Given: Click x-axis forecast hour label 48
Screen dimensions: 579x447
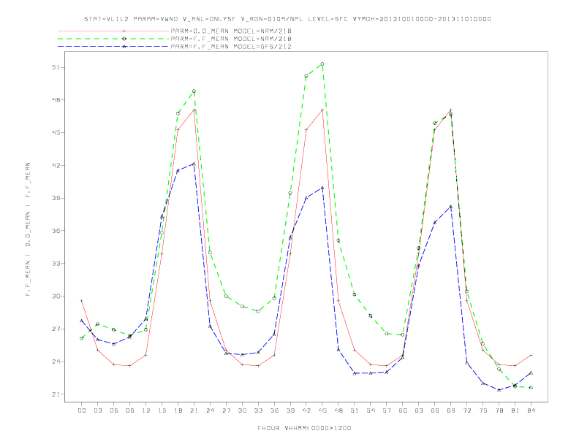Looking at the screenshot, I should pos(338,410).
